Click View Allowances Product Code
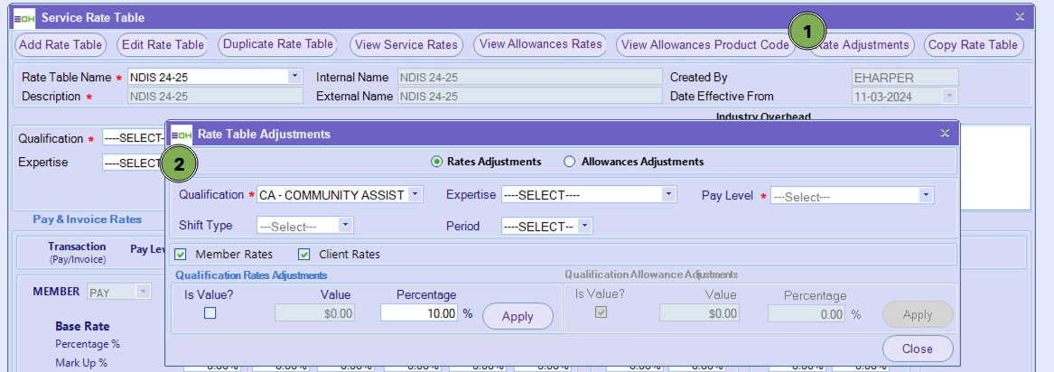 point(704,44)
